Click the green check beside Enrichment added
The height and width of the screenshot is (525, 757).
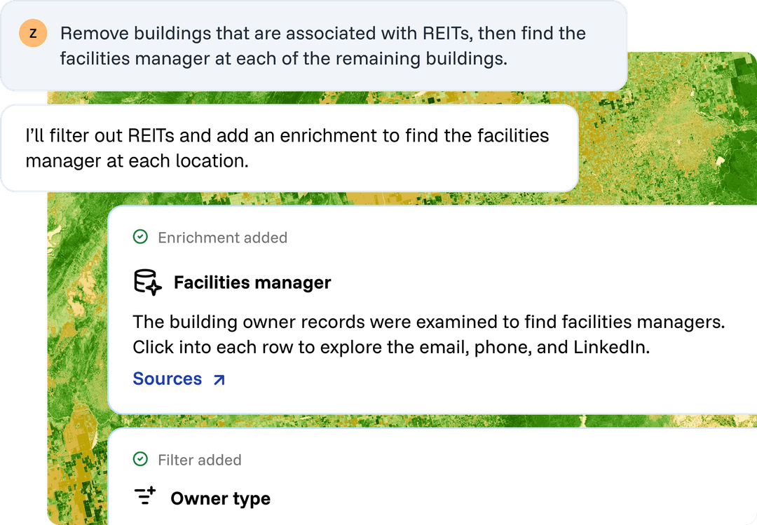tap(140, 237)
